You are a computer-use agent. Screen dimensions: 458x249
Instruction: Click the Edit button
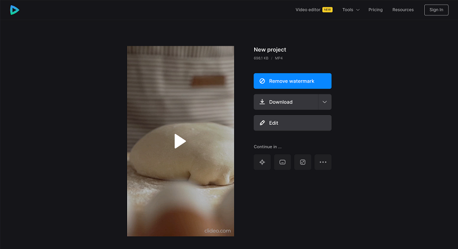tap(293, 123)
